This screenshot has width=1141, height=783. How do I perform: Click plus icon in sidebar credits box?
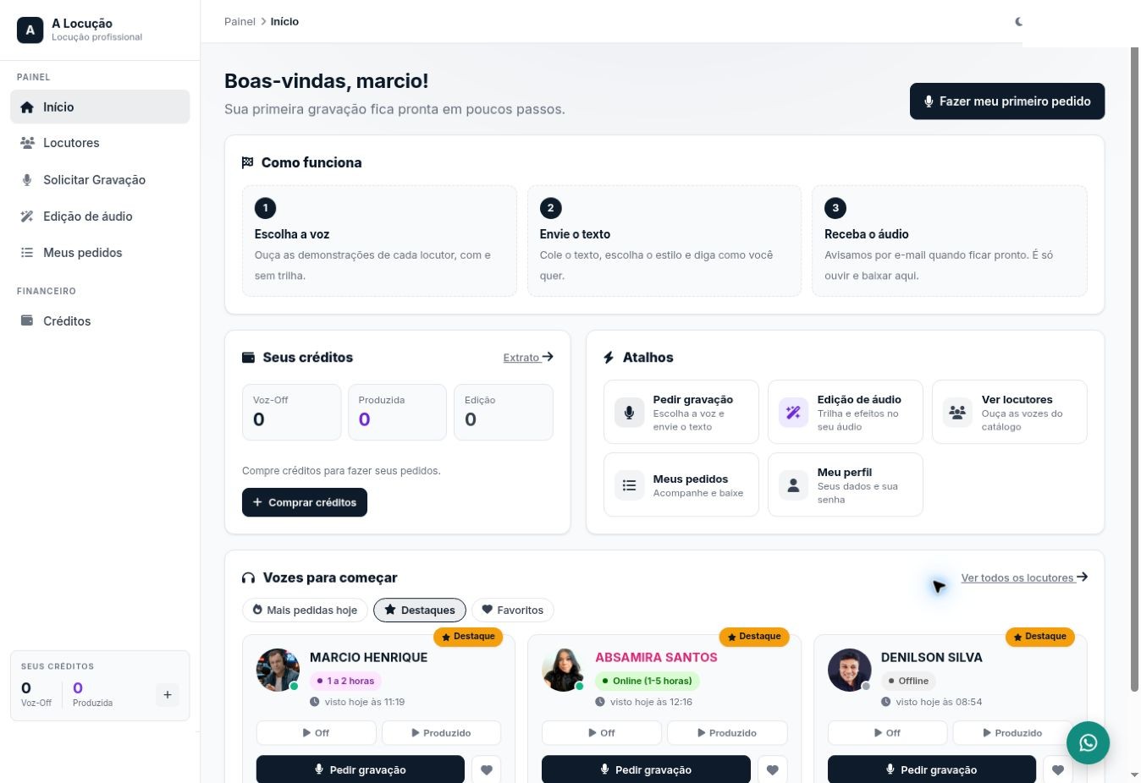[168, 694]
